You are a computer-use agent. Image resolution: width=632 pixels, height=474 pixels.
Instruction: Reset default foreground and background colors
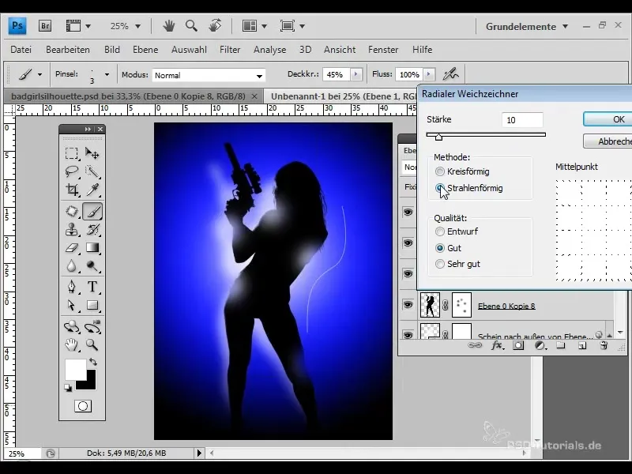click(68, 388)
